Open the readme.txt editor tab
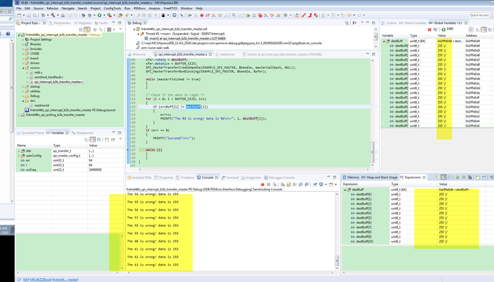This screenshot has height=282, width=494. tap(227, 55)
